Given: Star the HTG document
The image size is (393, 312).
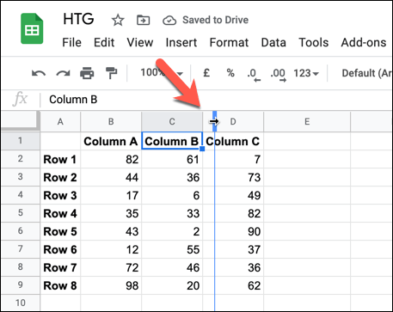Looking at the screenshot, I should click(x=118, y=21).
